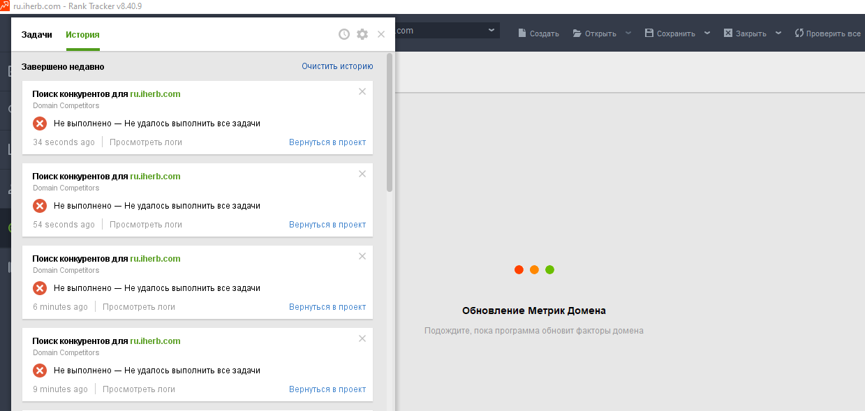View logs for 9 minutes ago task

139,389
